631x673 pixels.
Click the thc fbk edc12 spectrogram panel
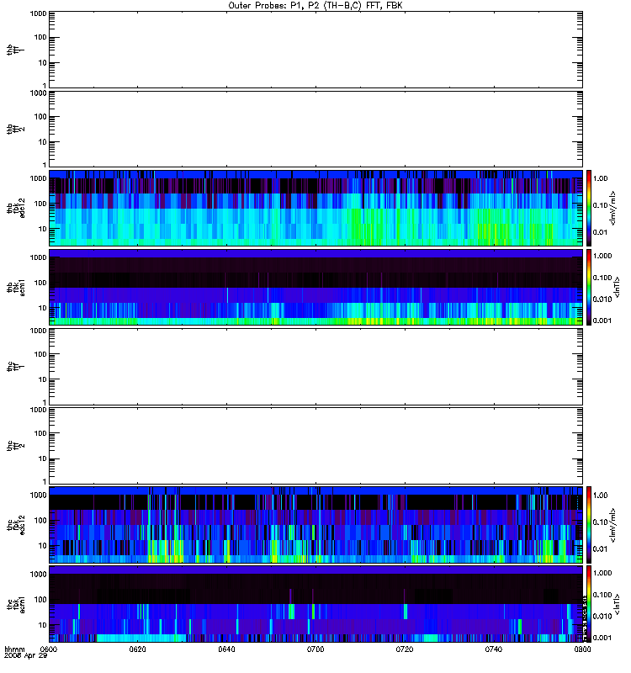point(315,525)
